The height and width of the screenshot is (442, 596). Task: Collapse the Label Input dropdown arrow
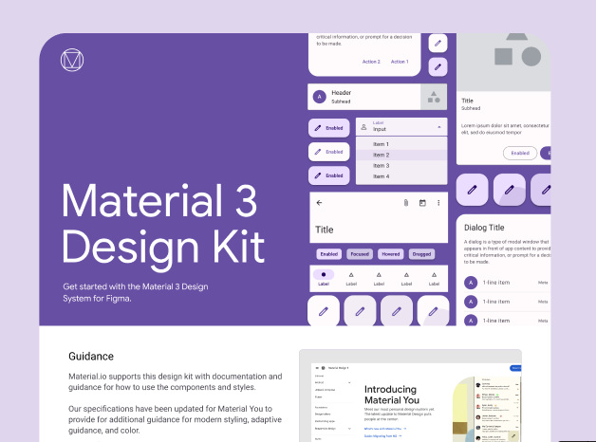point(439,127)
